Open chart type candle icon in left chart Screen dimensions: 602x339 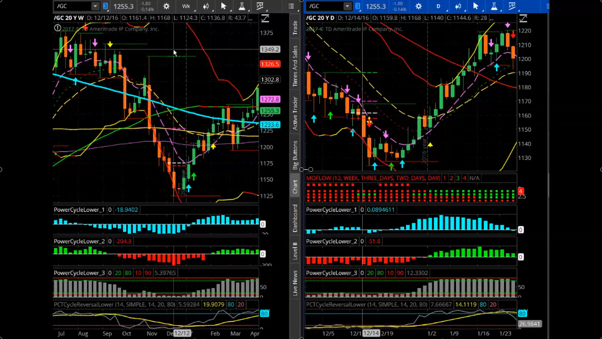206,6
